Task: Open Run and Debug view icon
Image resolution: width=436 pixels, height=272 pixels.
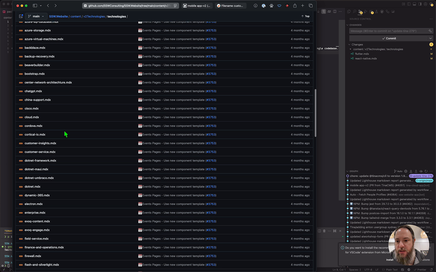Action: 366,12
